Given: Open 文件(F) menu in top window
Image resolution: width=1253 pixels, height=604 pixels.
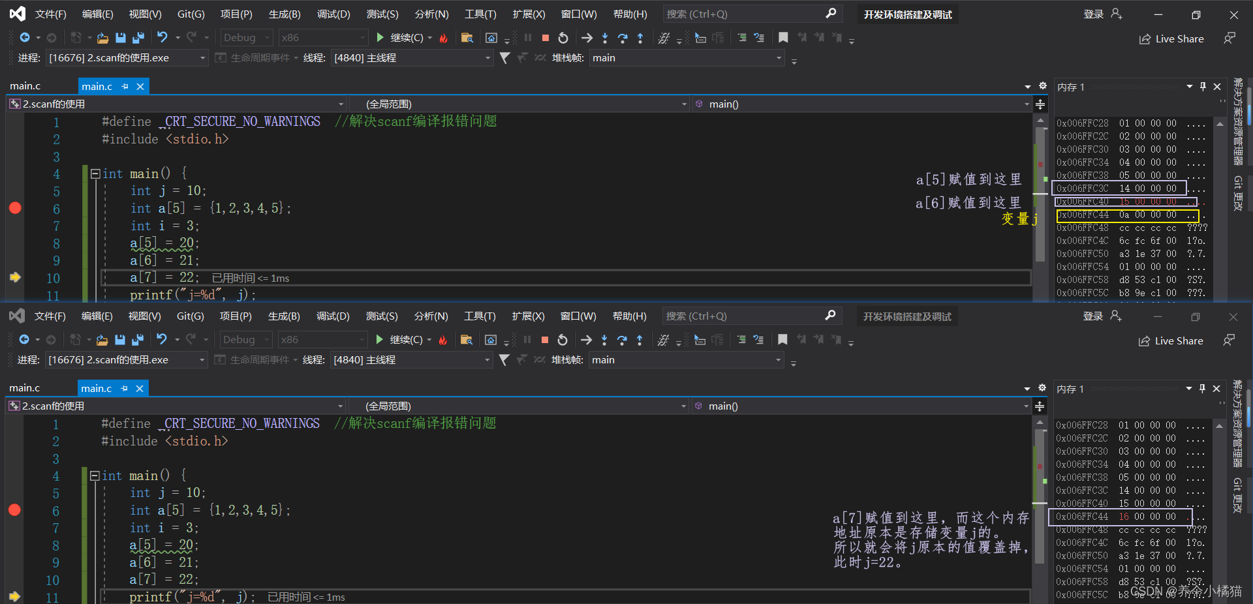Looking at the screenshot, I should tap(51, 14).
